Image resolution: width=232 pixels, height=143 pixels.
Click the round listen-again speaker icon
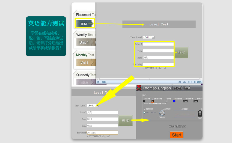pos(162,113)
